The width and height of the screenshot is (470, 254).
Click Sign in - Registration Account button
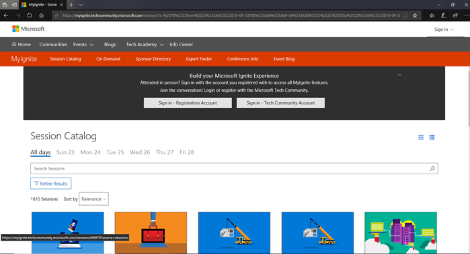pyautogui.click(x=188, y=103)
